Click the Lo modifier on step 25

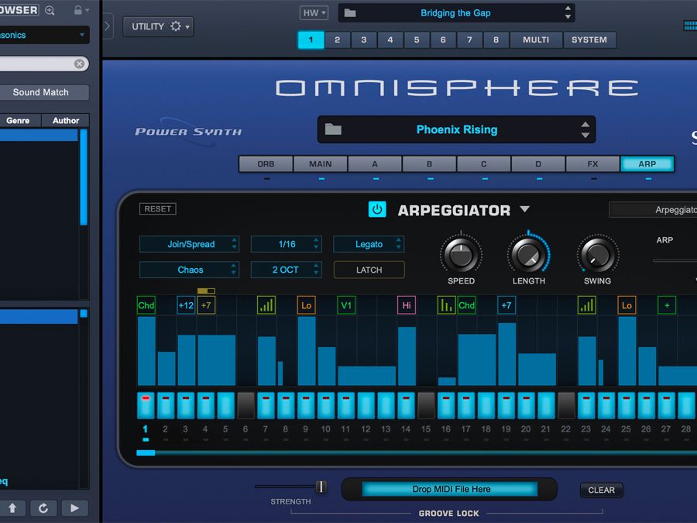click(627, 305)
